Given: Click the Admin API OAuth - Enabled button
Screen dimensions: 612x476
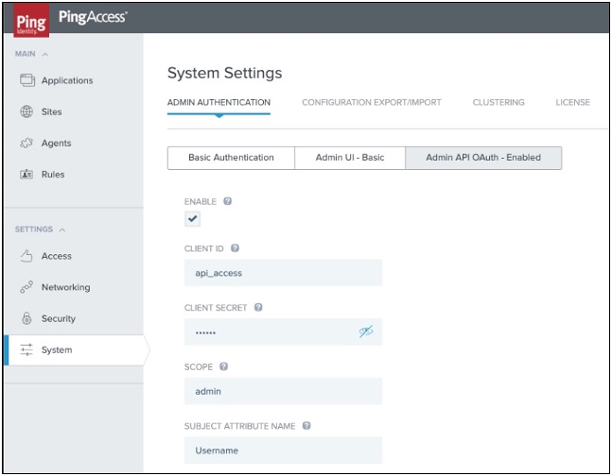Looking at the screenshot, I should (x=482, y=158).
